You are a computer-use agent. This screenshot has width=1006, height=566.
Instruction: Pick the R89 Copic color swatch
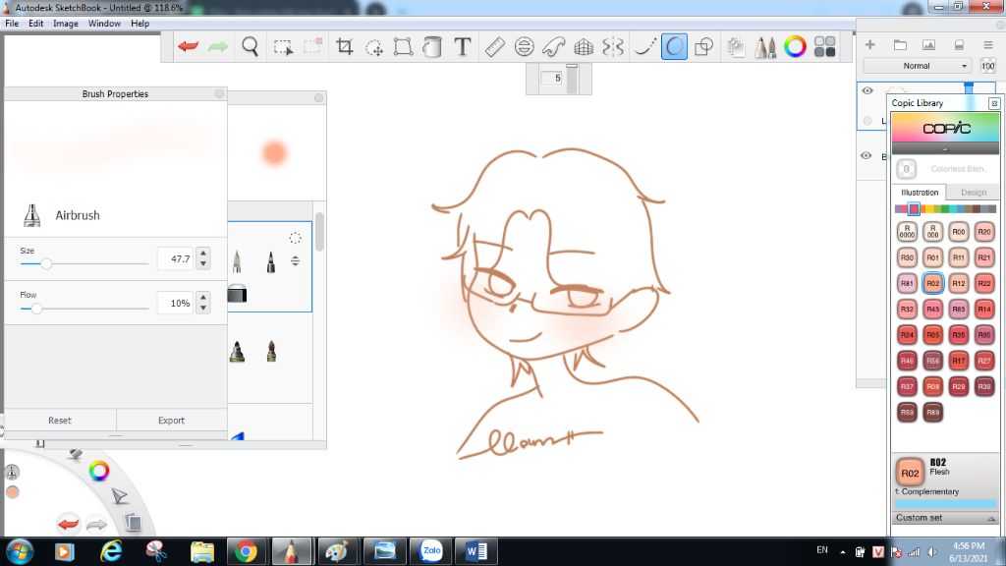[x=933, y=412]
